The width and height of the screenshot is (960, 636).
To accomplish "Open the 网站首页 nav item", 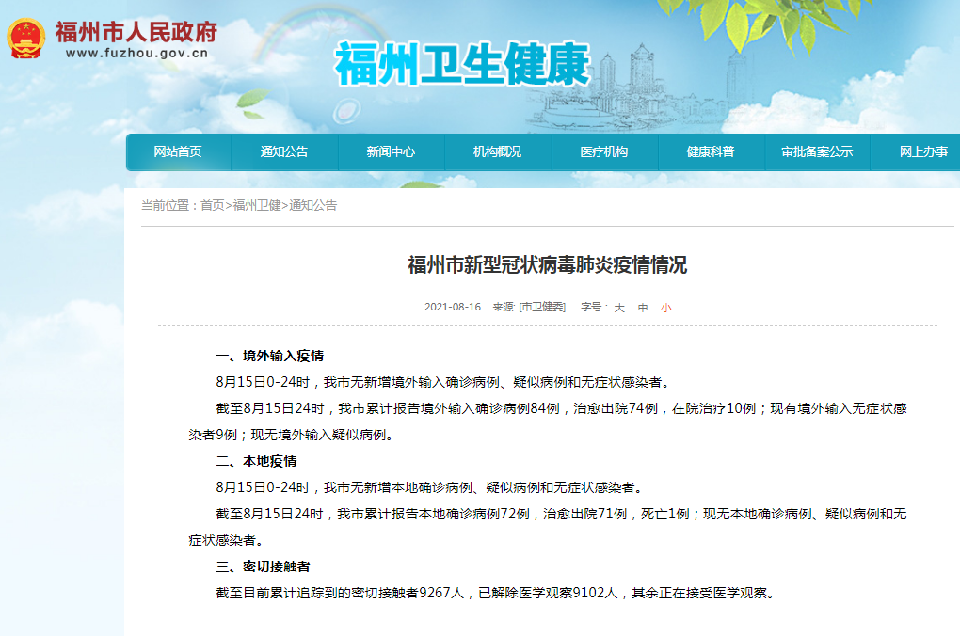I will point(178,151).
